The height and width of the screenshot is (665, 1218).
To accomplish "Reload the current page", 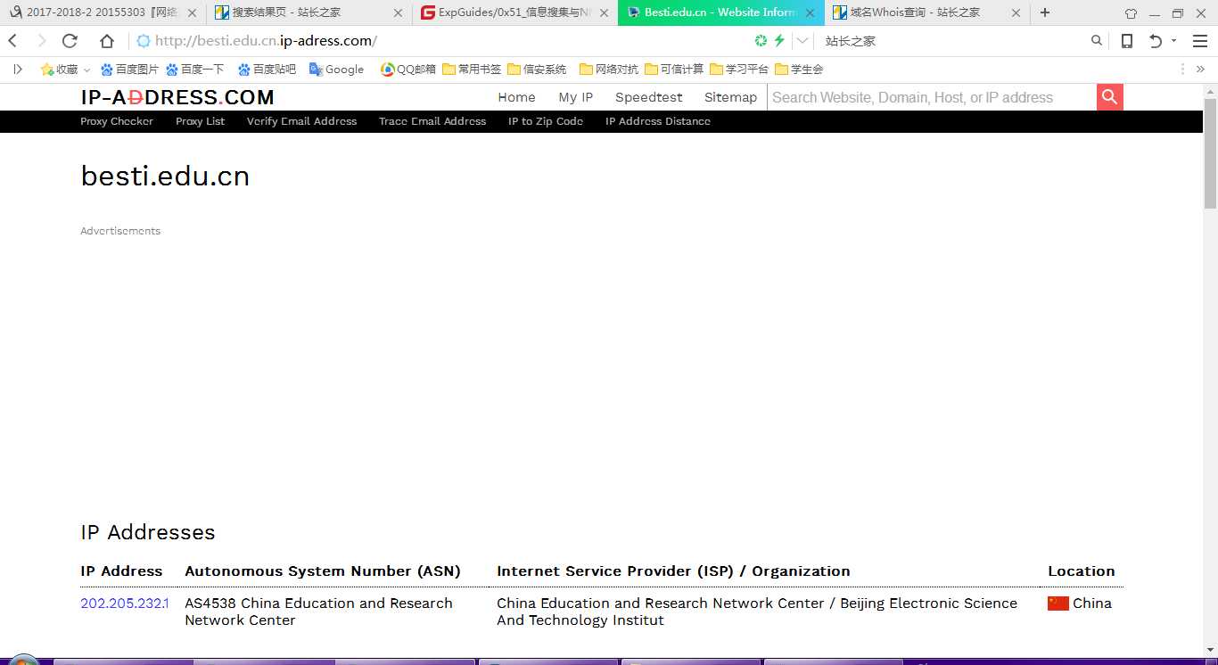I will coord(70,41).
